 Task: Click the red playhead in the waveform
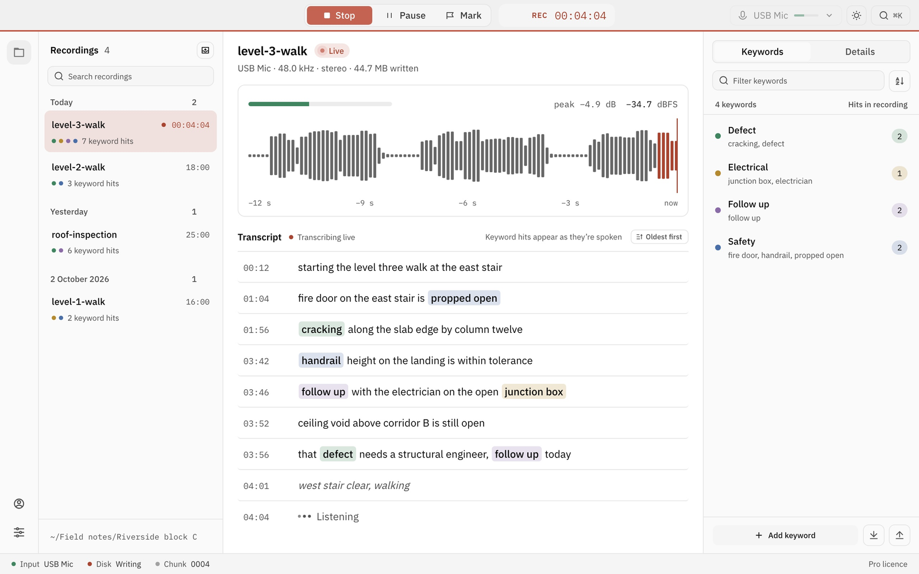click(677, 156)
